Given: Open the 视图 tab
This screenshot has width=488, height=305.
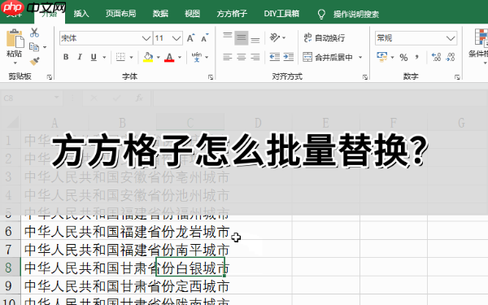Looking at the screenshot, I should tap(192, 14).
